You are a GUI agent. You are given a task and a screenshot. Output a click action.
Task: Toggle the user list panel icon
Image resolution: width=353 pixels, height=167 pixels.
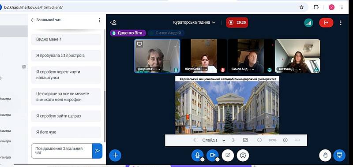[113, 22]
